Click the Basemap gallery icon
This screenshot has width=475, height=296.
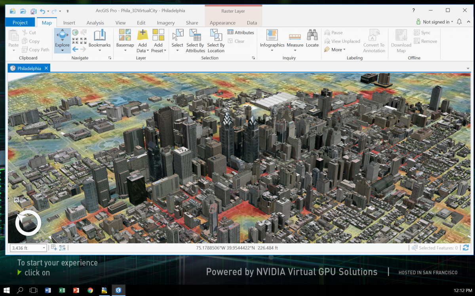click(x=125, y=35)
